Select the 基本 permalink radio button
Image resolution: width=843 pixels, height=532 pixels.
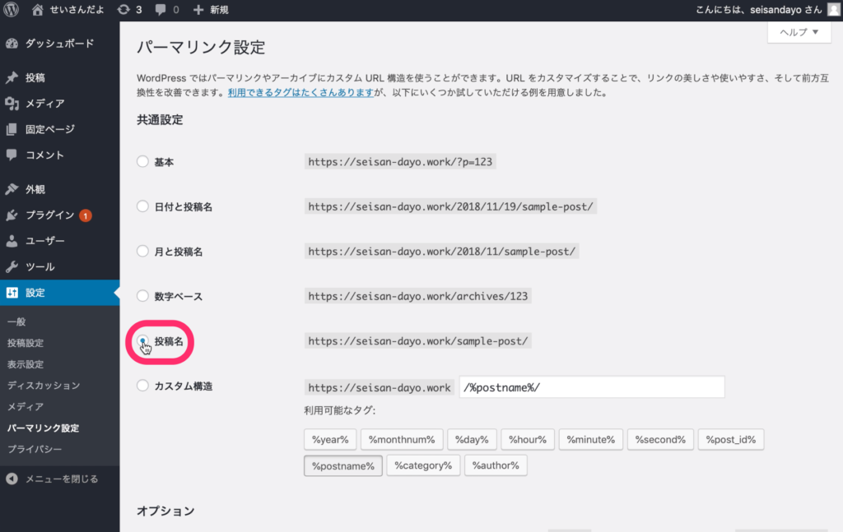click(143, 162)
